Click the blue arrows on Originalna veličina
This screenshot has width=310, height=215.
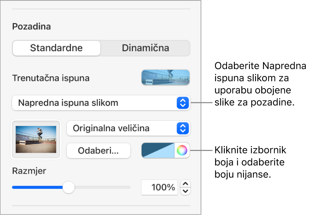tap(182, 129)
